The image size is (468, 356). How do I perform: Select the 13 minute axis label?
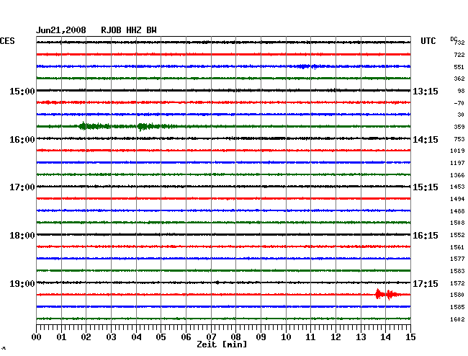coord(361,337)
